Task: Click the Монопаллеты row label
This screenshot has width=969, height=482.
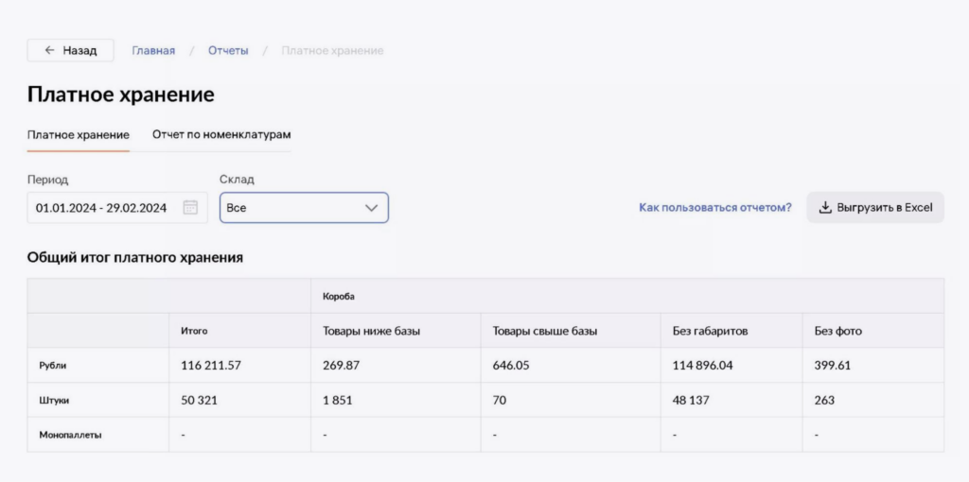Action: click(x=69, y=435)
